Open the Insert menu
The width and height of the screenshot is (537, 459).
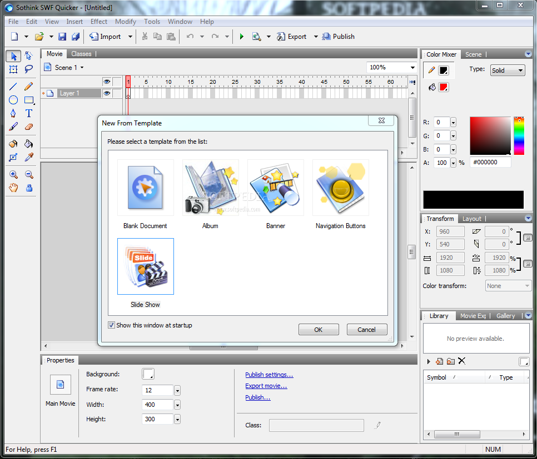(74, 22)
